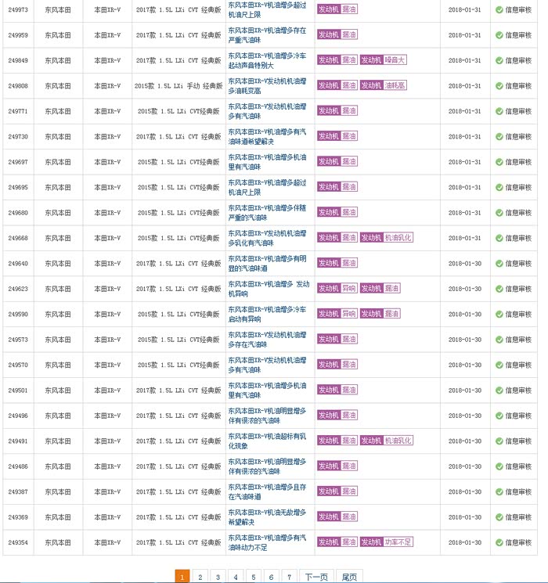Click green status icon for complaint 249771

tap(499, 111)
